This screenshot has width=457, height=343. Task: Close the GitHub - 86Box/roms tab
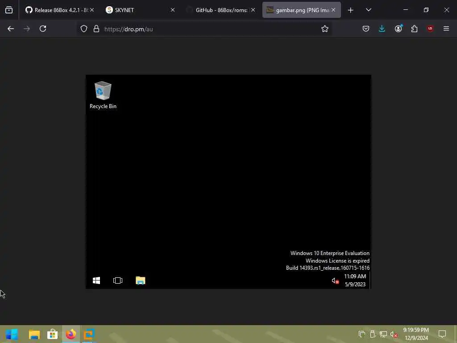point(253,10)
